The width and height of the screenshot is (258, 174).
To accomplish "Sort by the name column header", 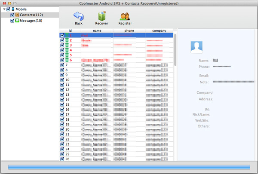I will (x=97, y=31).
